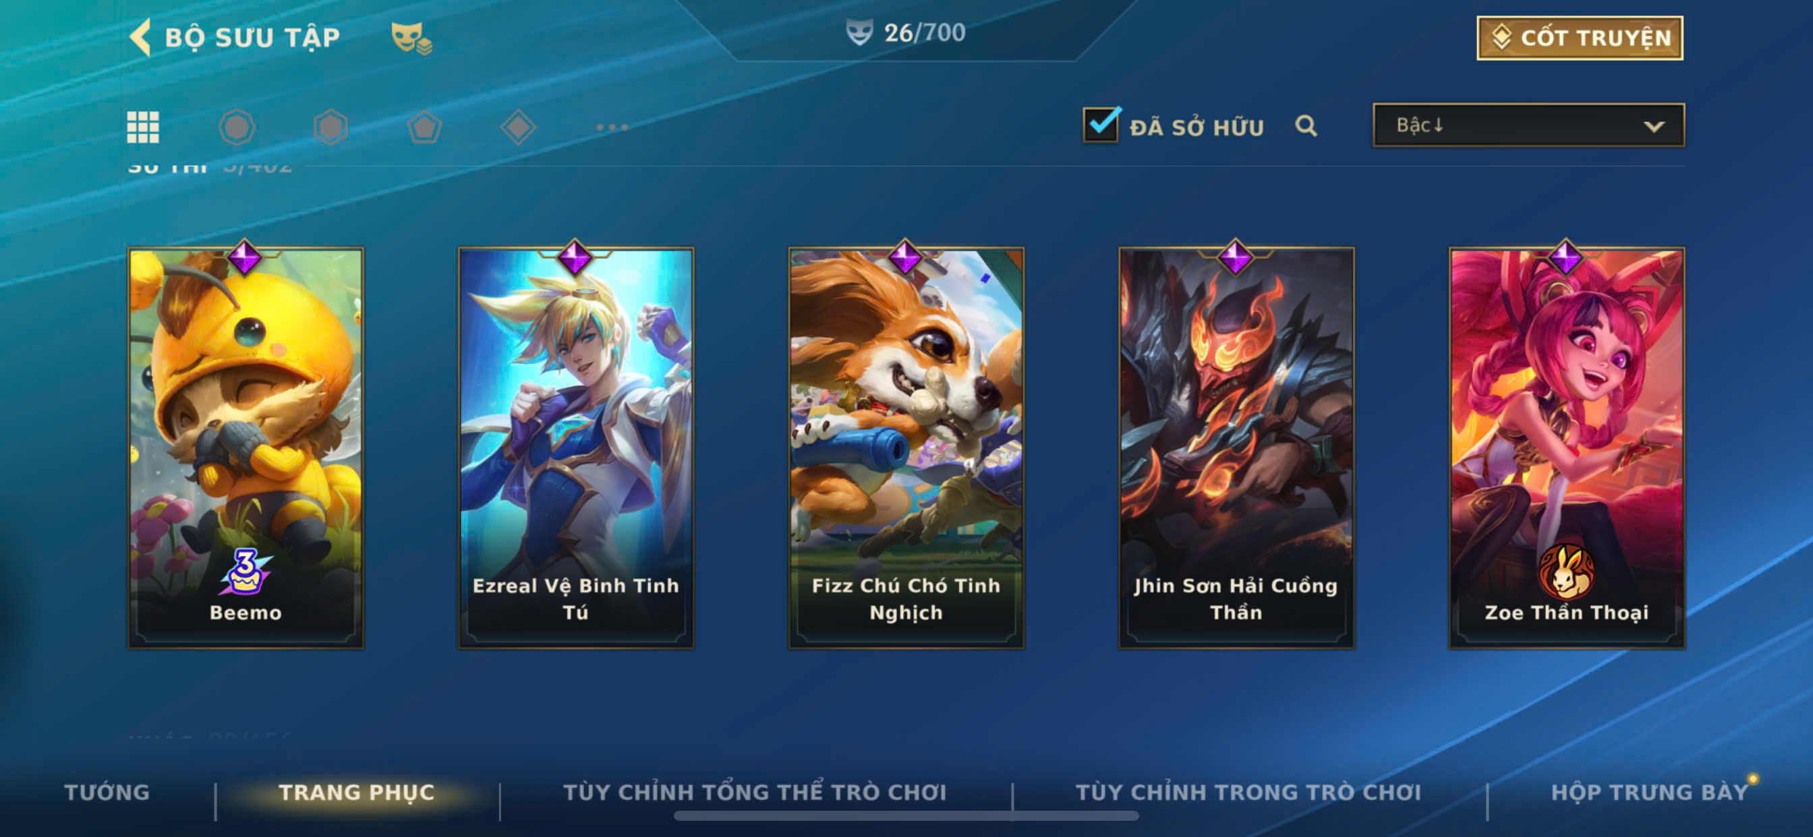Select the Beemo skin card
Image resolution: width=1813 pixels, height=837 pixels.
[x=246, y=447]
